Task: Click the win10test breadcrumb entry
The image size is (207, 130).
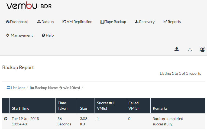Action: 72,88
